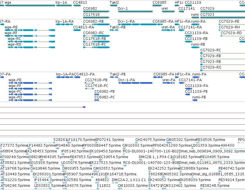The image size is (245, 190).
Task: Click the Dcr-1-PA protein
Action: [x=135, y=83]
